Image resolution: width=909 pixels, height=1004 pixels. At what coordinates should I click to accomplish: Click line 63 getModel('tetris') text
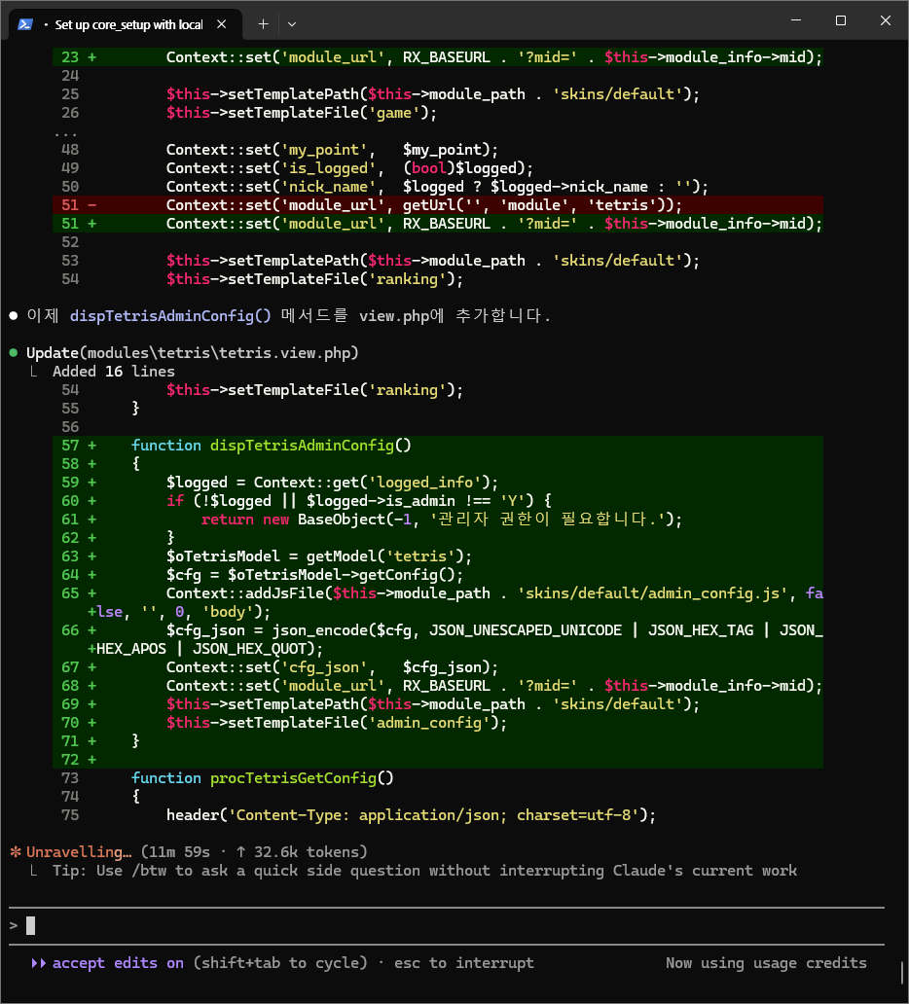319,556
